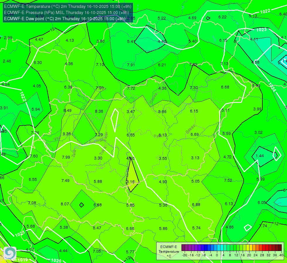Click the dew point value 3.55
This screenshot has width=287, height=263.
(163, 158)
